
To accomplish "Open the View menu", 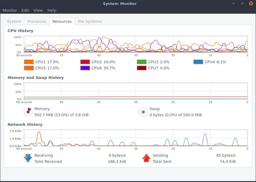I will [x=38, y=11].
